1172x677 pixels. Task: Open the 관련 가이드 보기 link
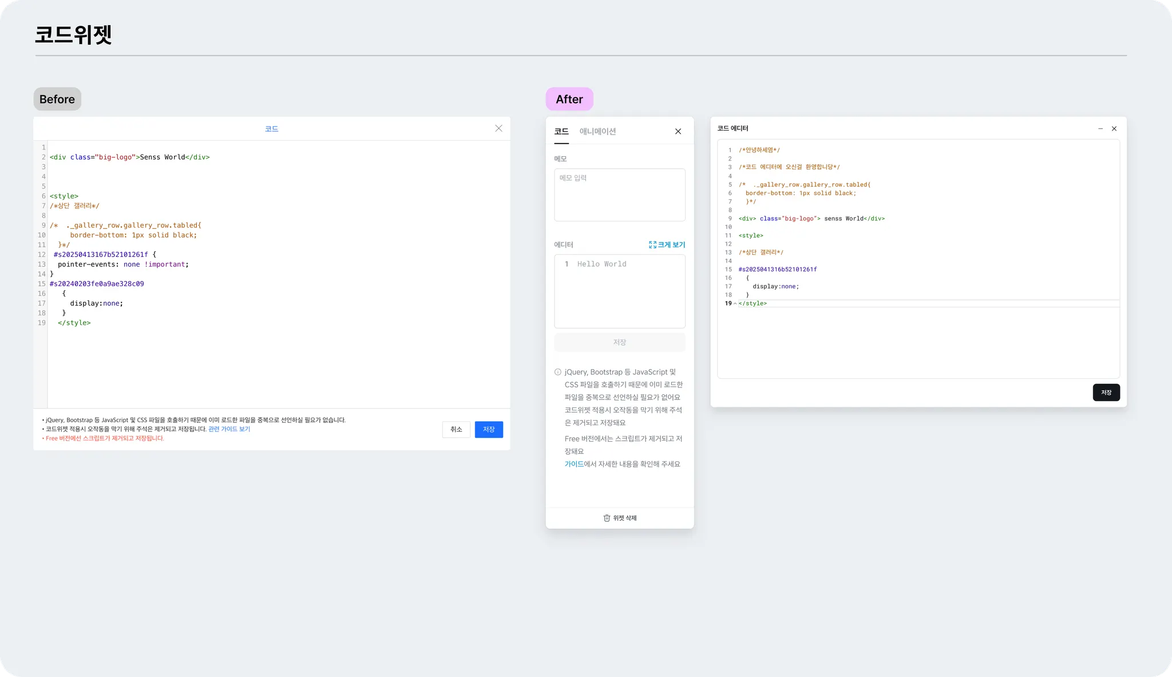(229, 429)
